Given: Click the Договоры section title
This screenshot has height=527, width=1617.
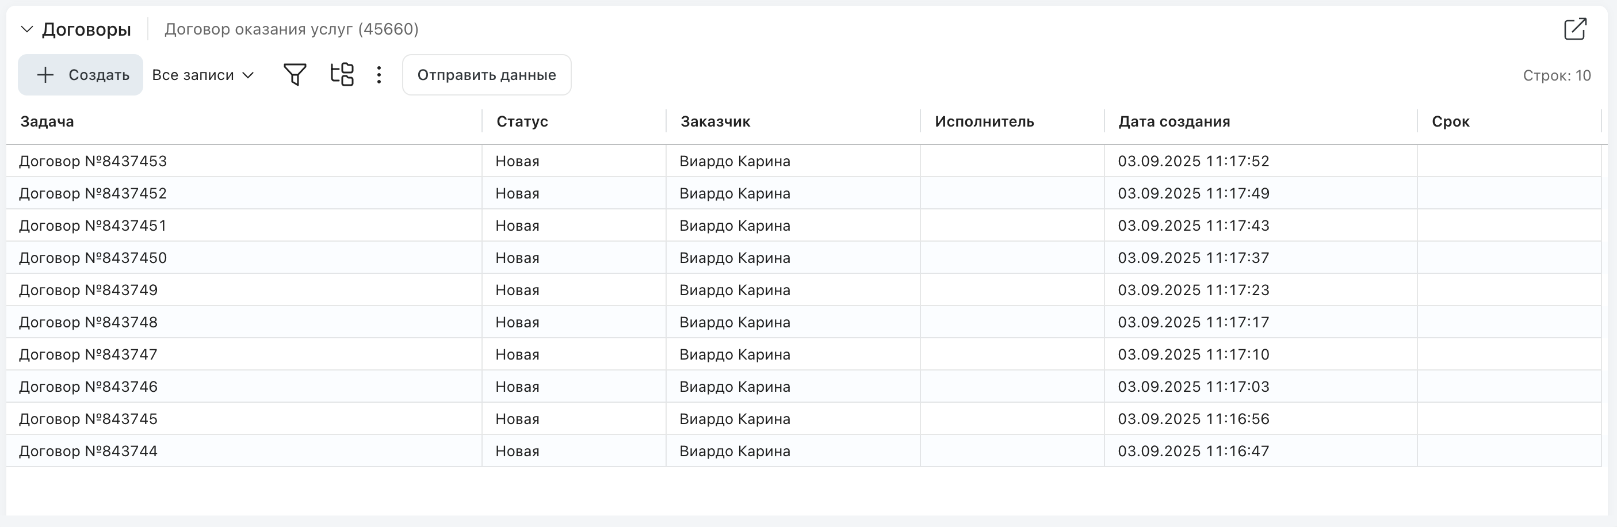Looking at the screenshot, I should (x=87, y=29).
